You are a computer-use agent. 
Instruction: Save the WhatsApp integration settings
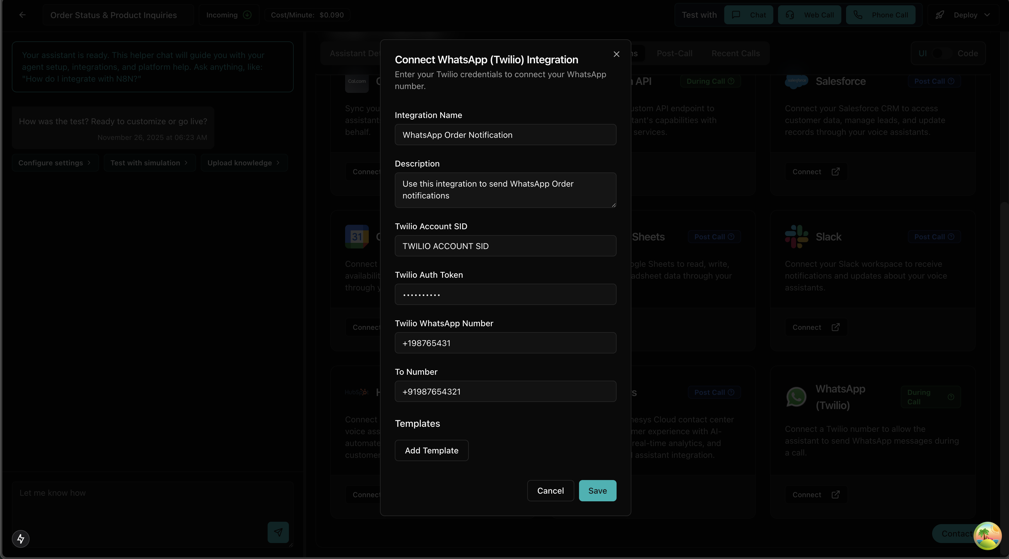pos(597,490)
